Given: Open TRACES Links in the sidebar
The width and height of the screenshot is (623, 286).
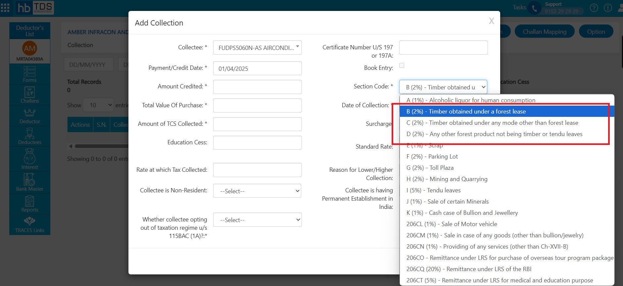Looking at the screenshot, I should coord(30,225).
